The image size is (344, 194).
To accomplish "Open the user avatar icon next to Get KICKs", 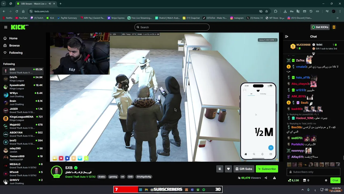I will point(334,27).
